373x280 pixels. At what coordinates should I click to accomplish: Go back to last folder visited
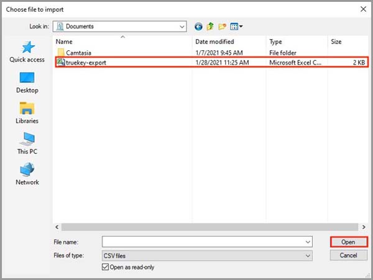(x=198, y=27)
